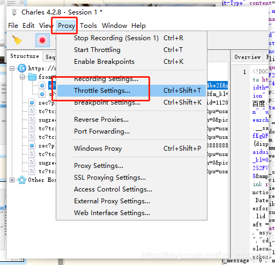Toggle Windows Proxy menu item
Image resolution: width=275 pixels, height=265 pixels.
coord(131,149)
